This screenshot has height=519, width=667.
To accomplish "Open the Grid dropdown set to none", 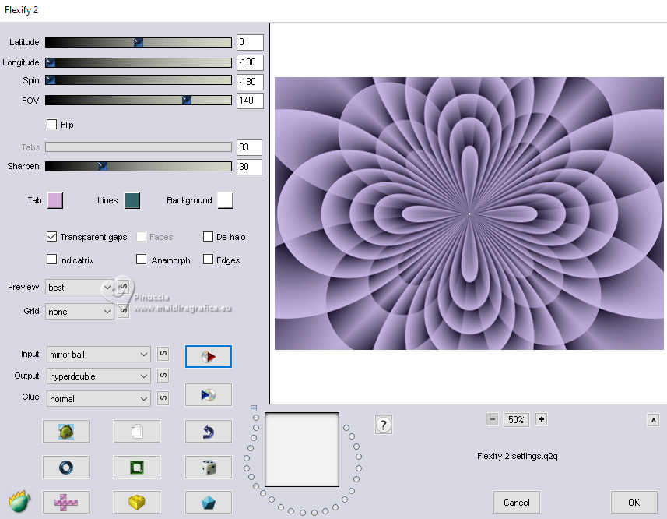I will click(x=79, y=312).
